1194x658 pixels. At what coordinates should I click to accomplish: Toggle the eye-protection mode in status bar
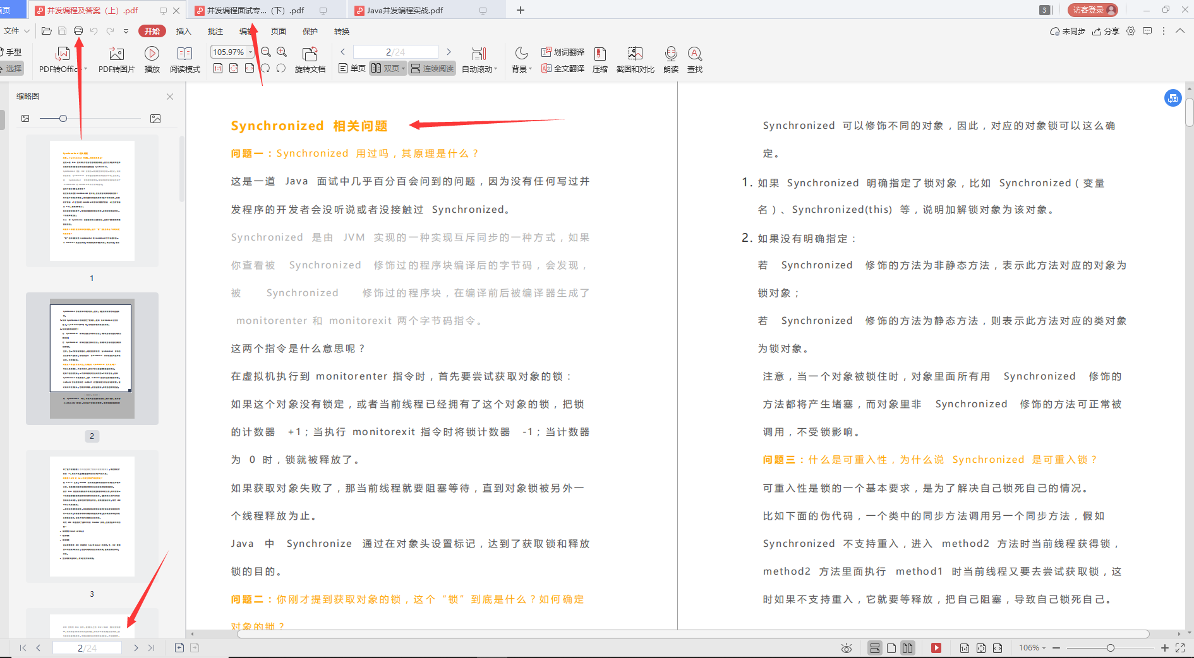847,647
